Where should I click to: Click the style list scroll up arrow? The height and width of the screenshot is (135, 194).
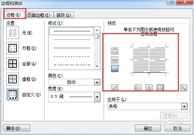coord(97,30)
